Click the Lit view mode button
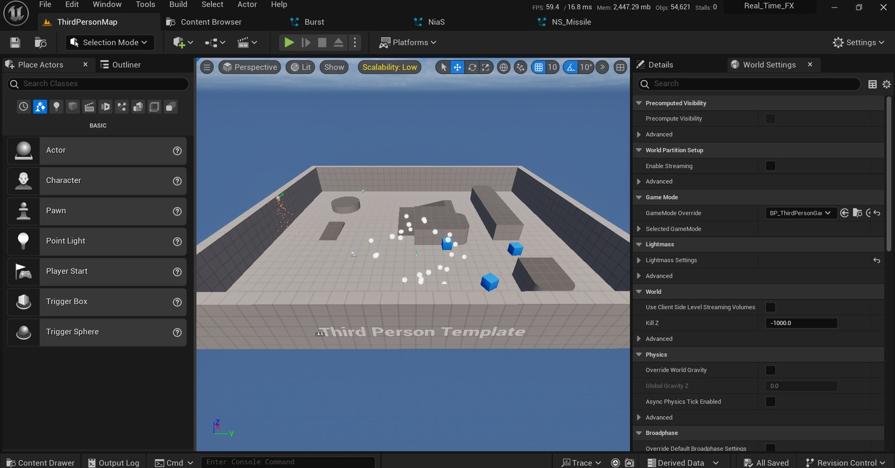 click(x=301, y=67)
